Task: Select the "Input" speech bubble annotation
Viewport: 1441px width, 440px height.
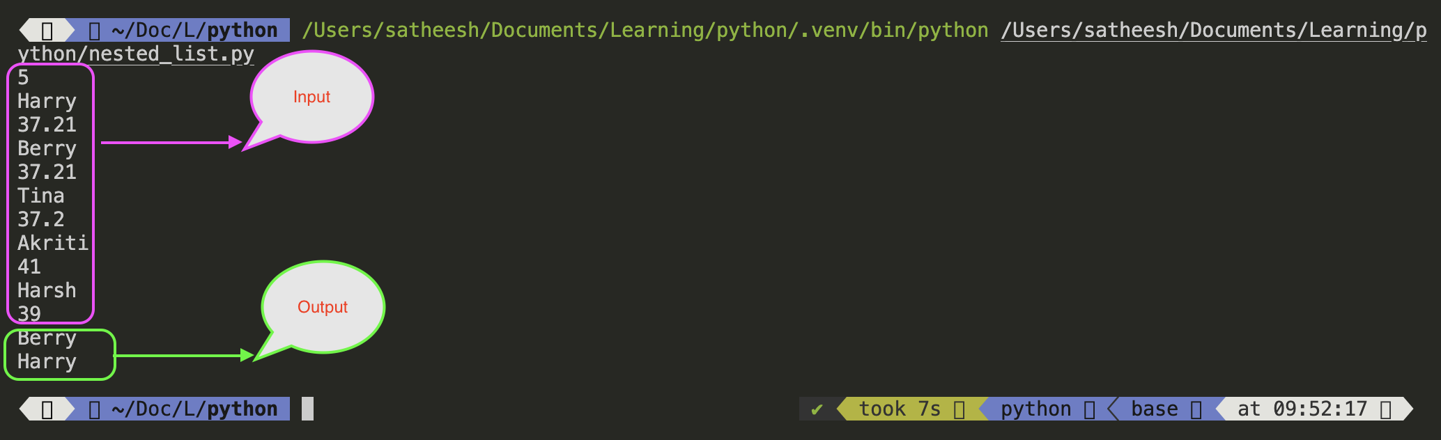Action: pos(311,97)
